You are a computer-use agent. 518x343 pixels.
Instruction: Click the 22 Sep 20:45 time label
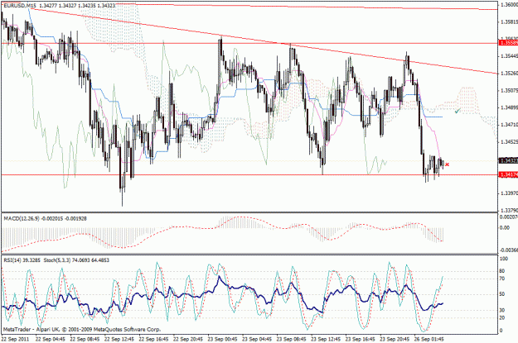188,339
